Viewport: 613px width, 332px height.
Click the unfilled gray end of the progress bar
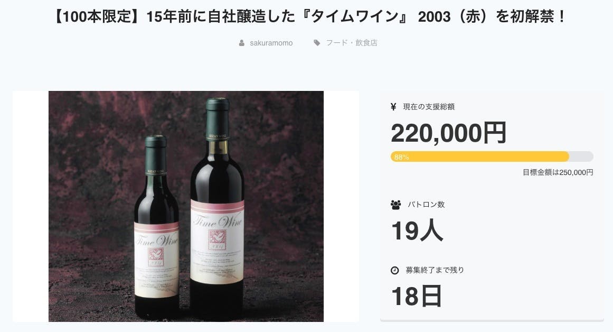point(581,156)
